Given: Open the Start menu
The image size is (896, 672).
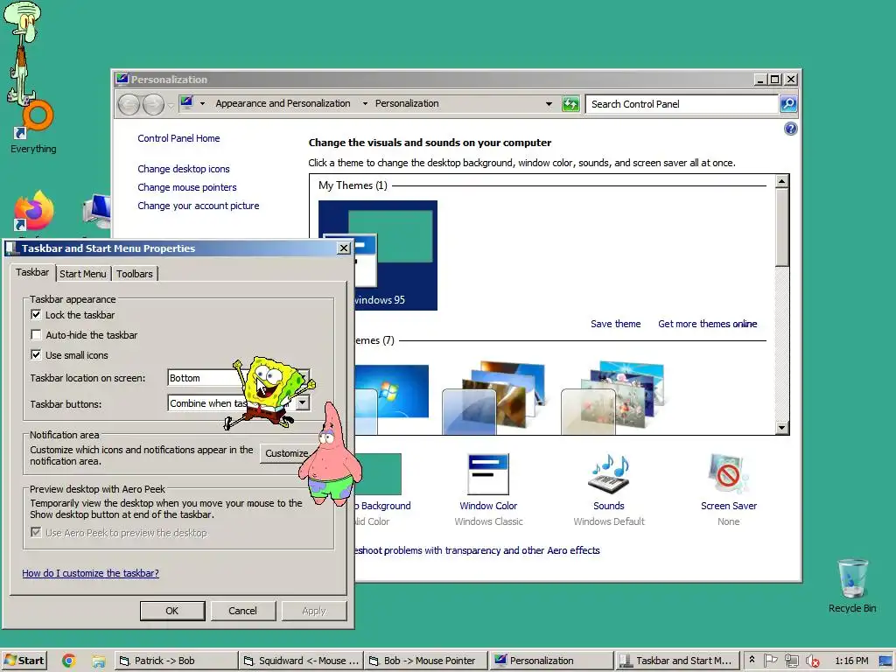Looking at the screenshot, I should click(24, 661).
